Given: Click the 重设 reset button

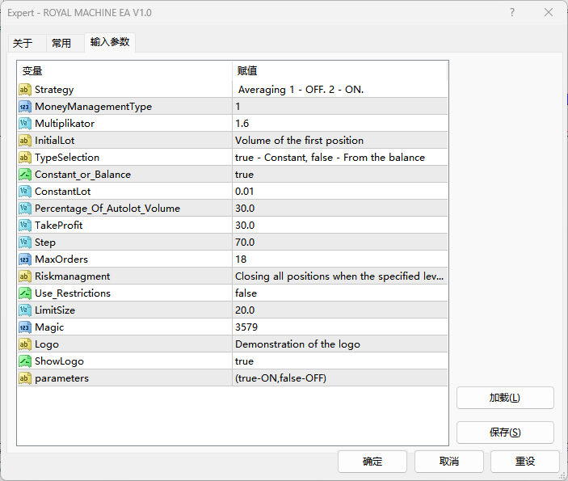Looking at the screenshot, I should [525, 462].
